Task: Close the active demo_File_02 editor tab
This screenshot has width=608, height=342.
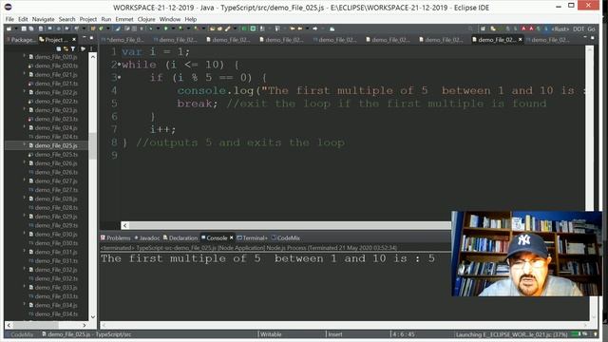Action: (520, 40)
